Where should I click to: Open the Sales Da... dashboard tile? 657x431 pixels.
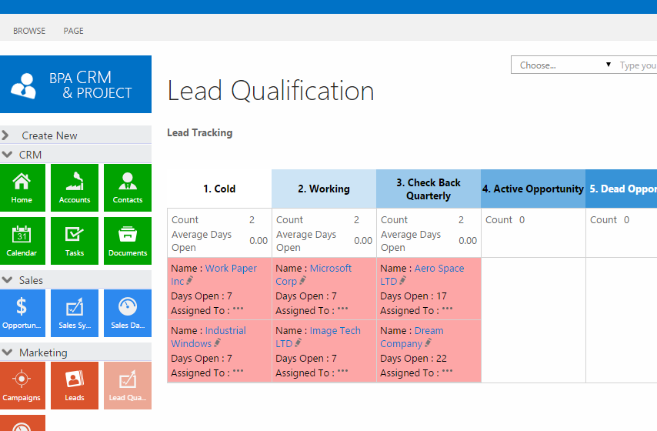pos(128,313)
